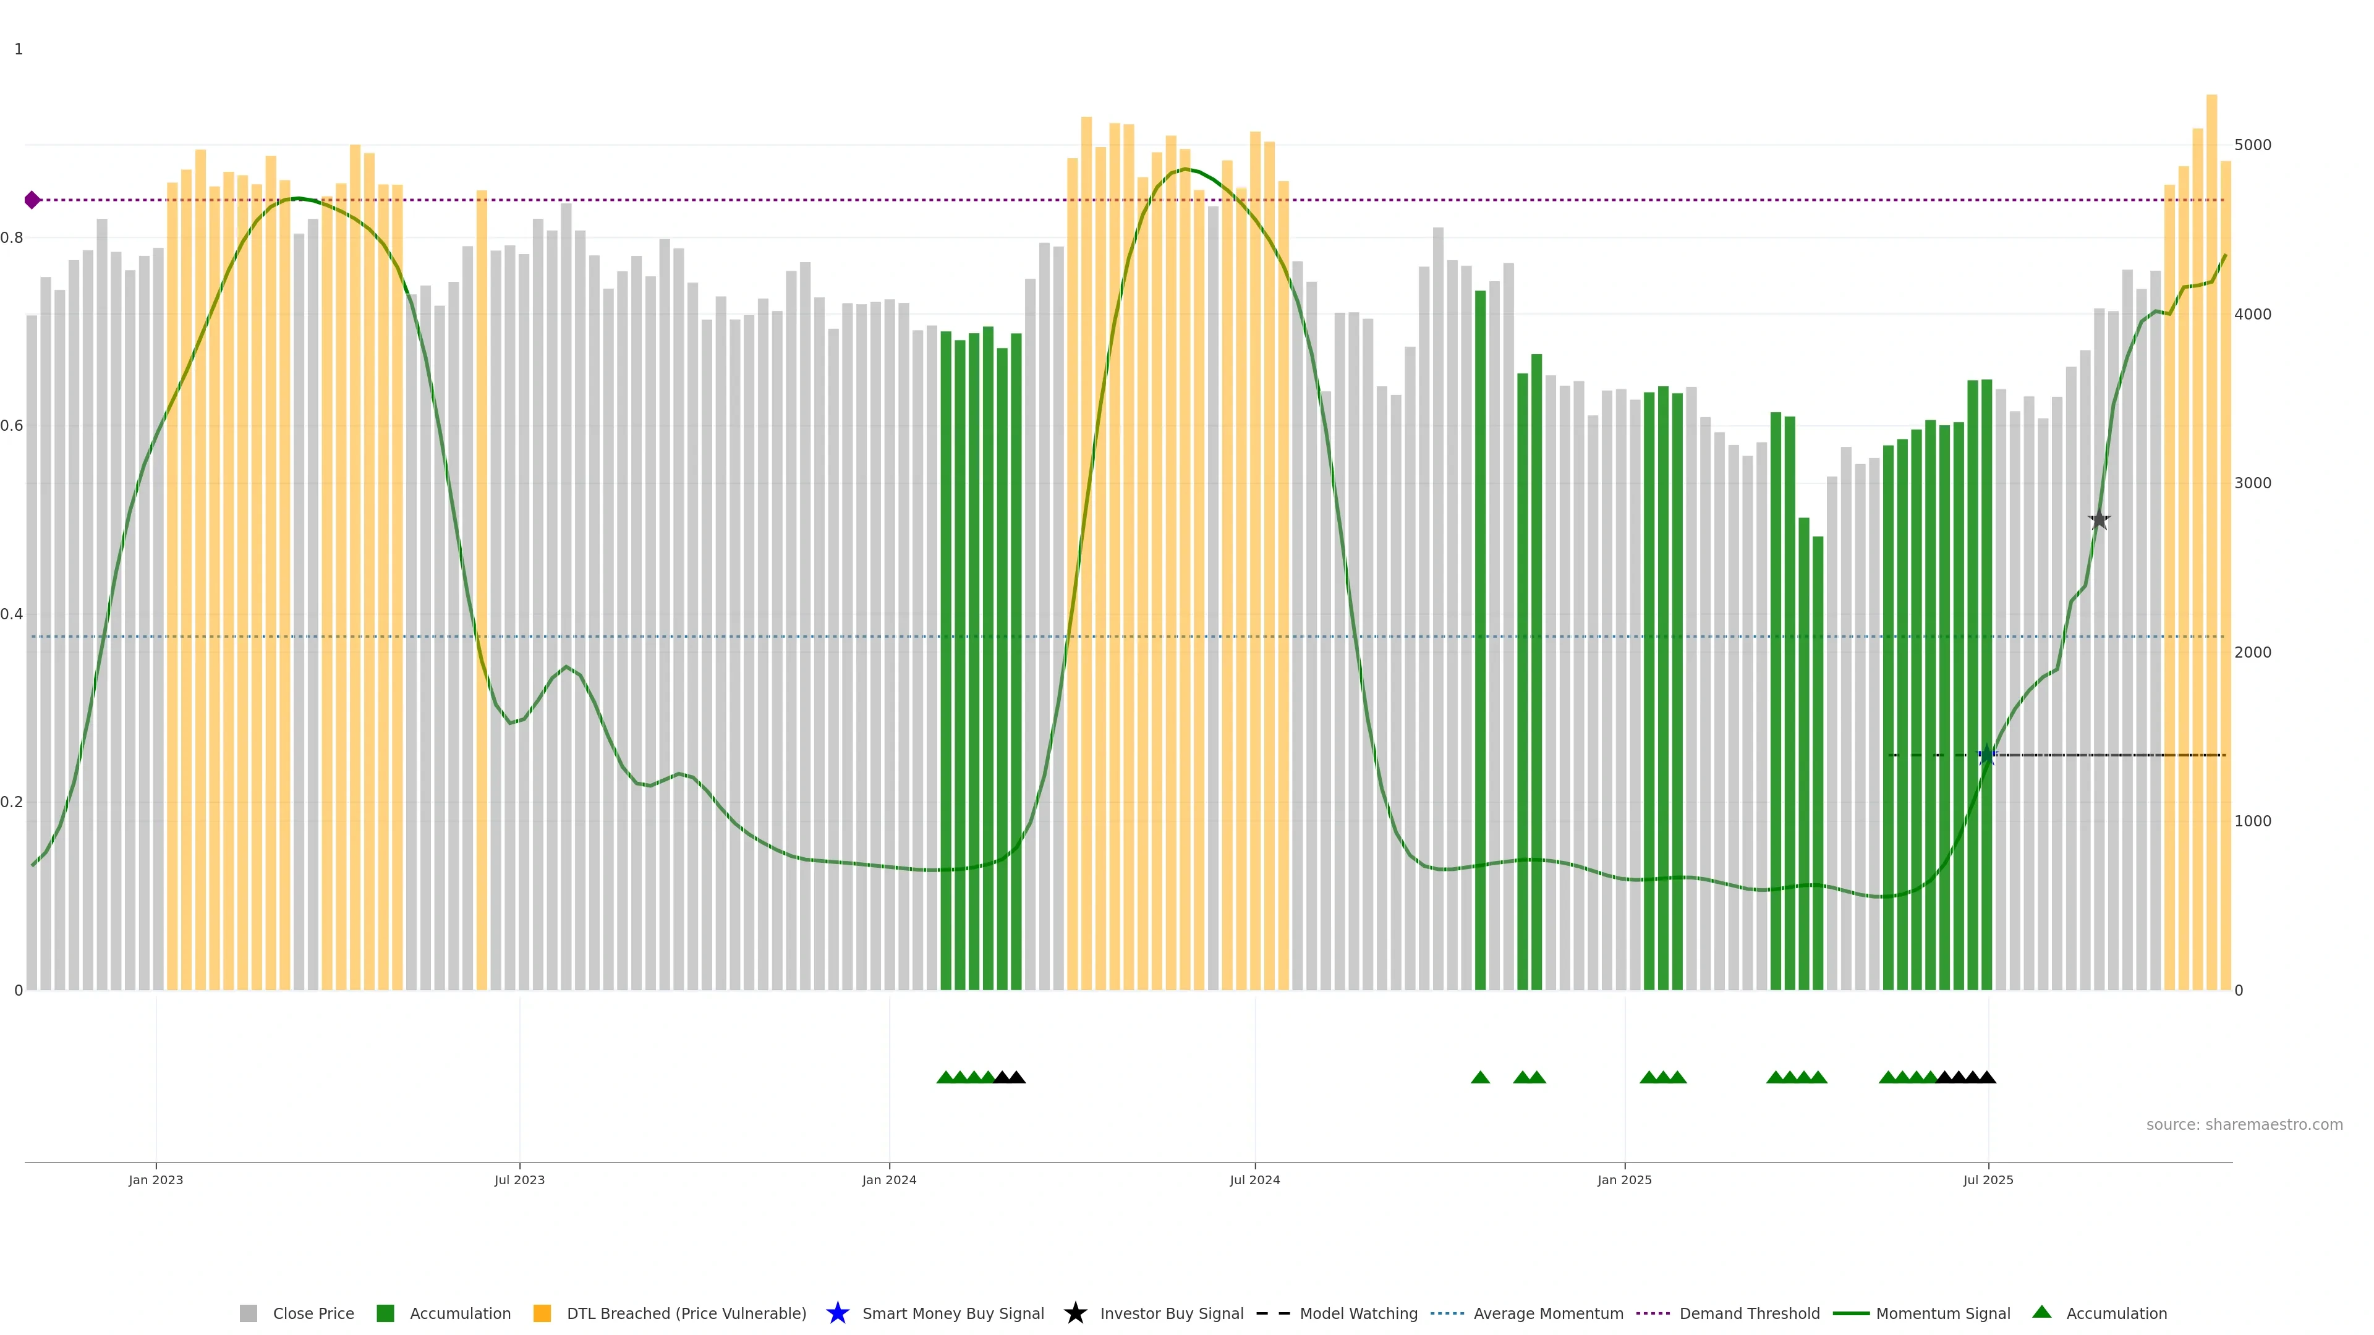2374x1335 pixels.
Task: Click black star icon in legend
Action: 1074,1313
